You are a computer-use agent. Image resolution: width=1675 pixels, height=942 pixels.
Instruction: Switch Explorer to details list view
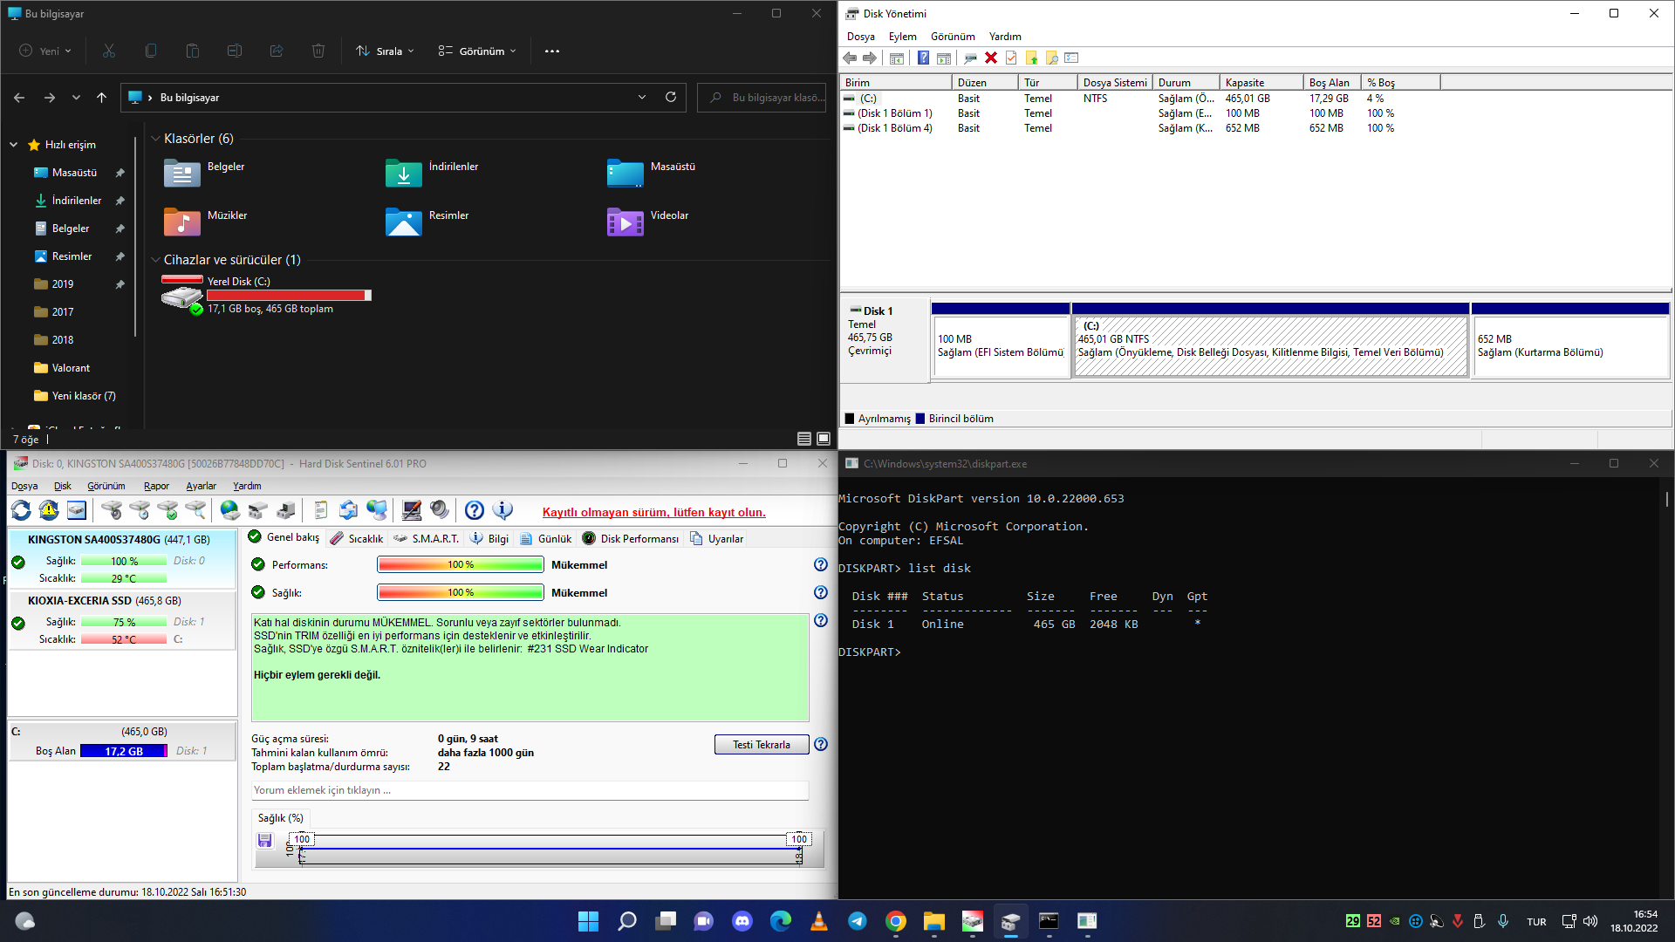[x=803, y=439]
